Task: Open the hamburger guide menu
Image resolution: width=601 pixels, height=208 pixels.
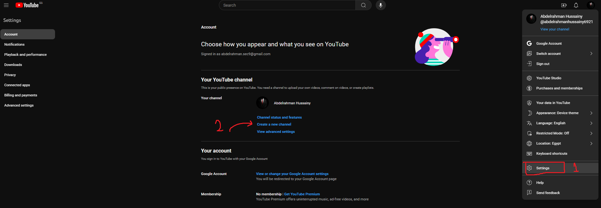Action: [6, 5]
